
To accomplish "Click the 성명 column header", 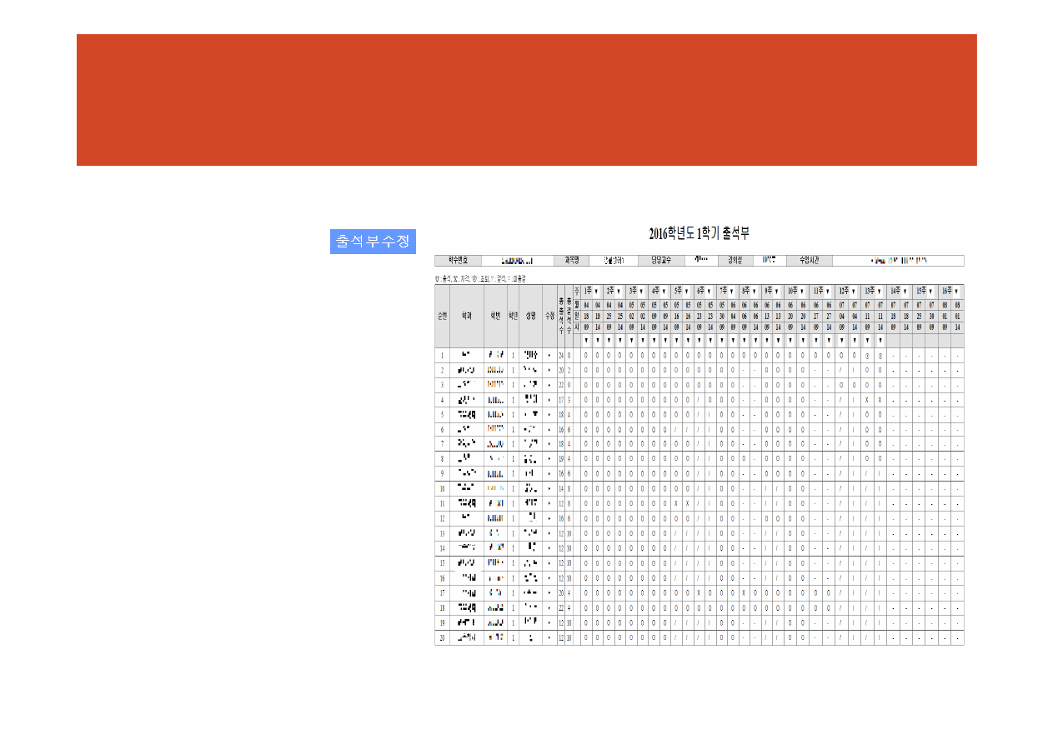I will point(530,316).
